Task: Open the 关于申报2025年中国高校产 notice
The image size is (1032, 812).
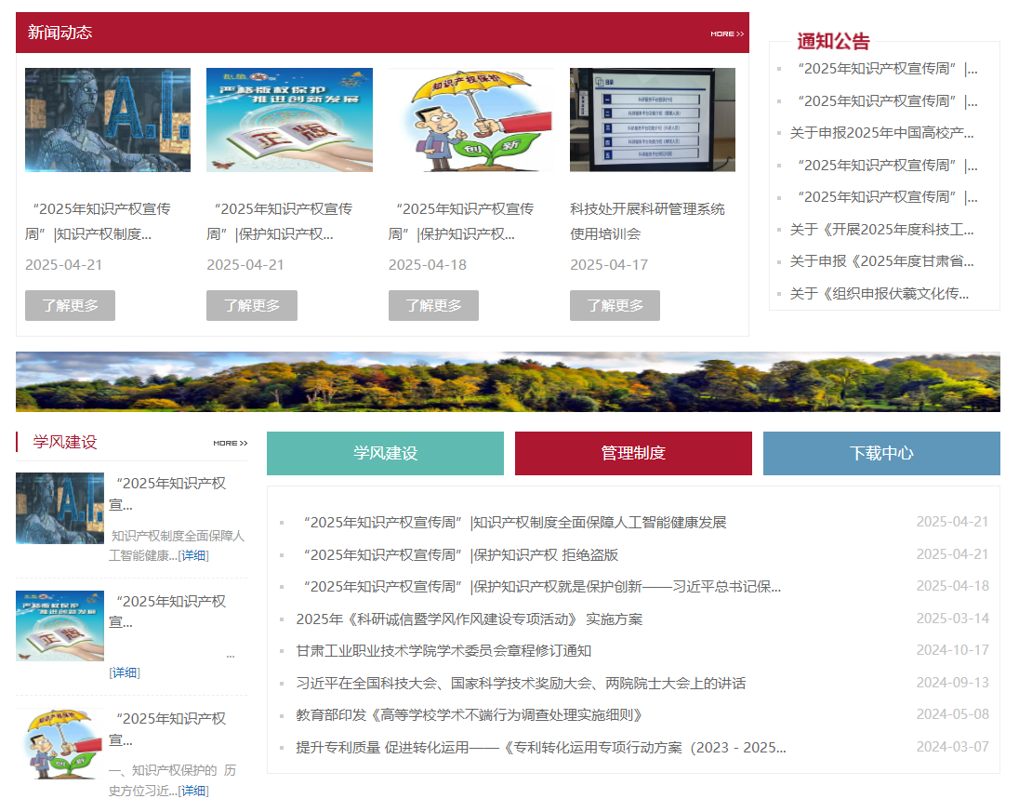Action: (x=881, y=133)
